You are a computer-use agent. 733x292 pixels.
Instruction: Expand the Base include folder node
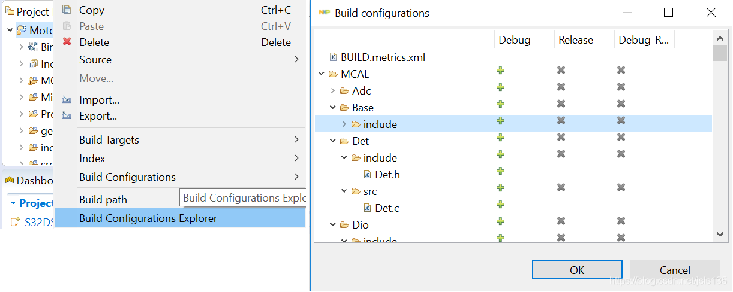344,124
